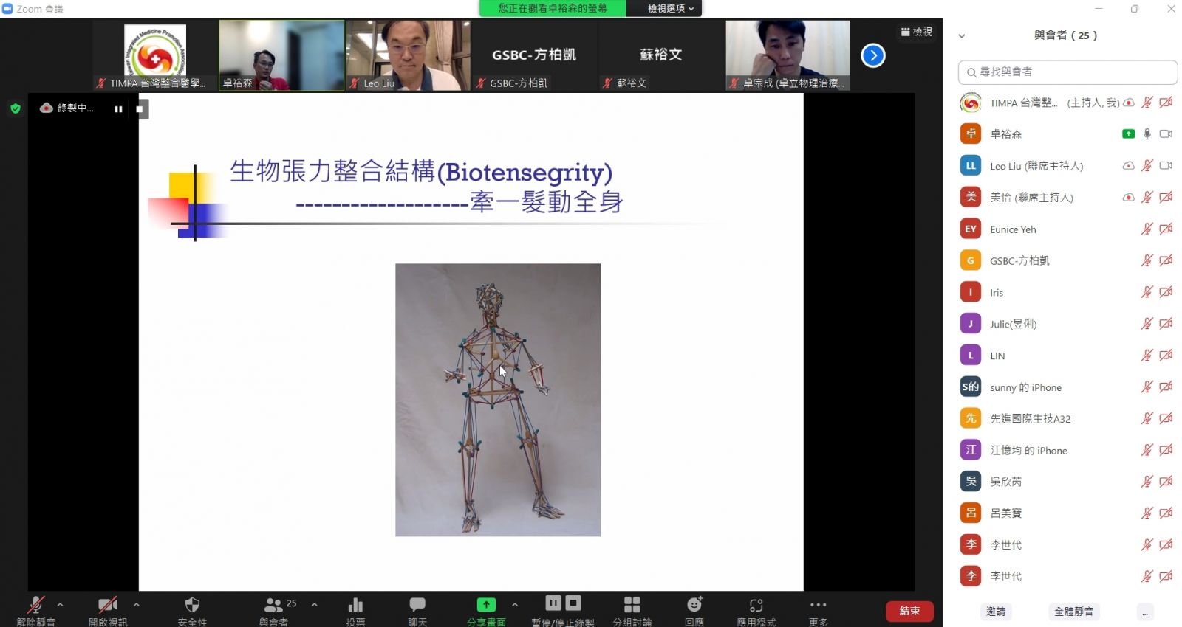
Task: Open the 檢視 view layout menu
Action: click(917, 32)
